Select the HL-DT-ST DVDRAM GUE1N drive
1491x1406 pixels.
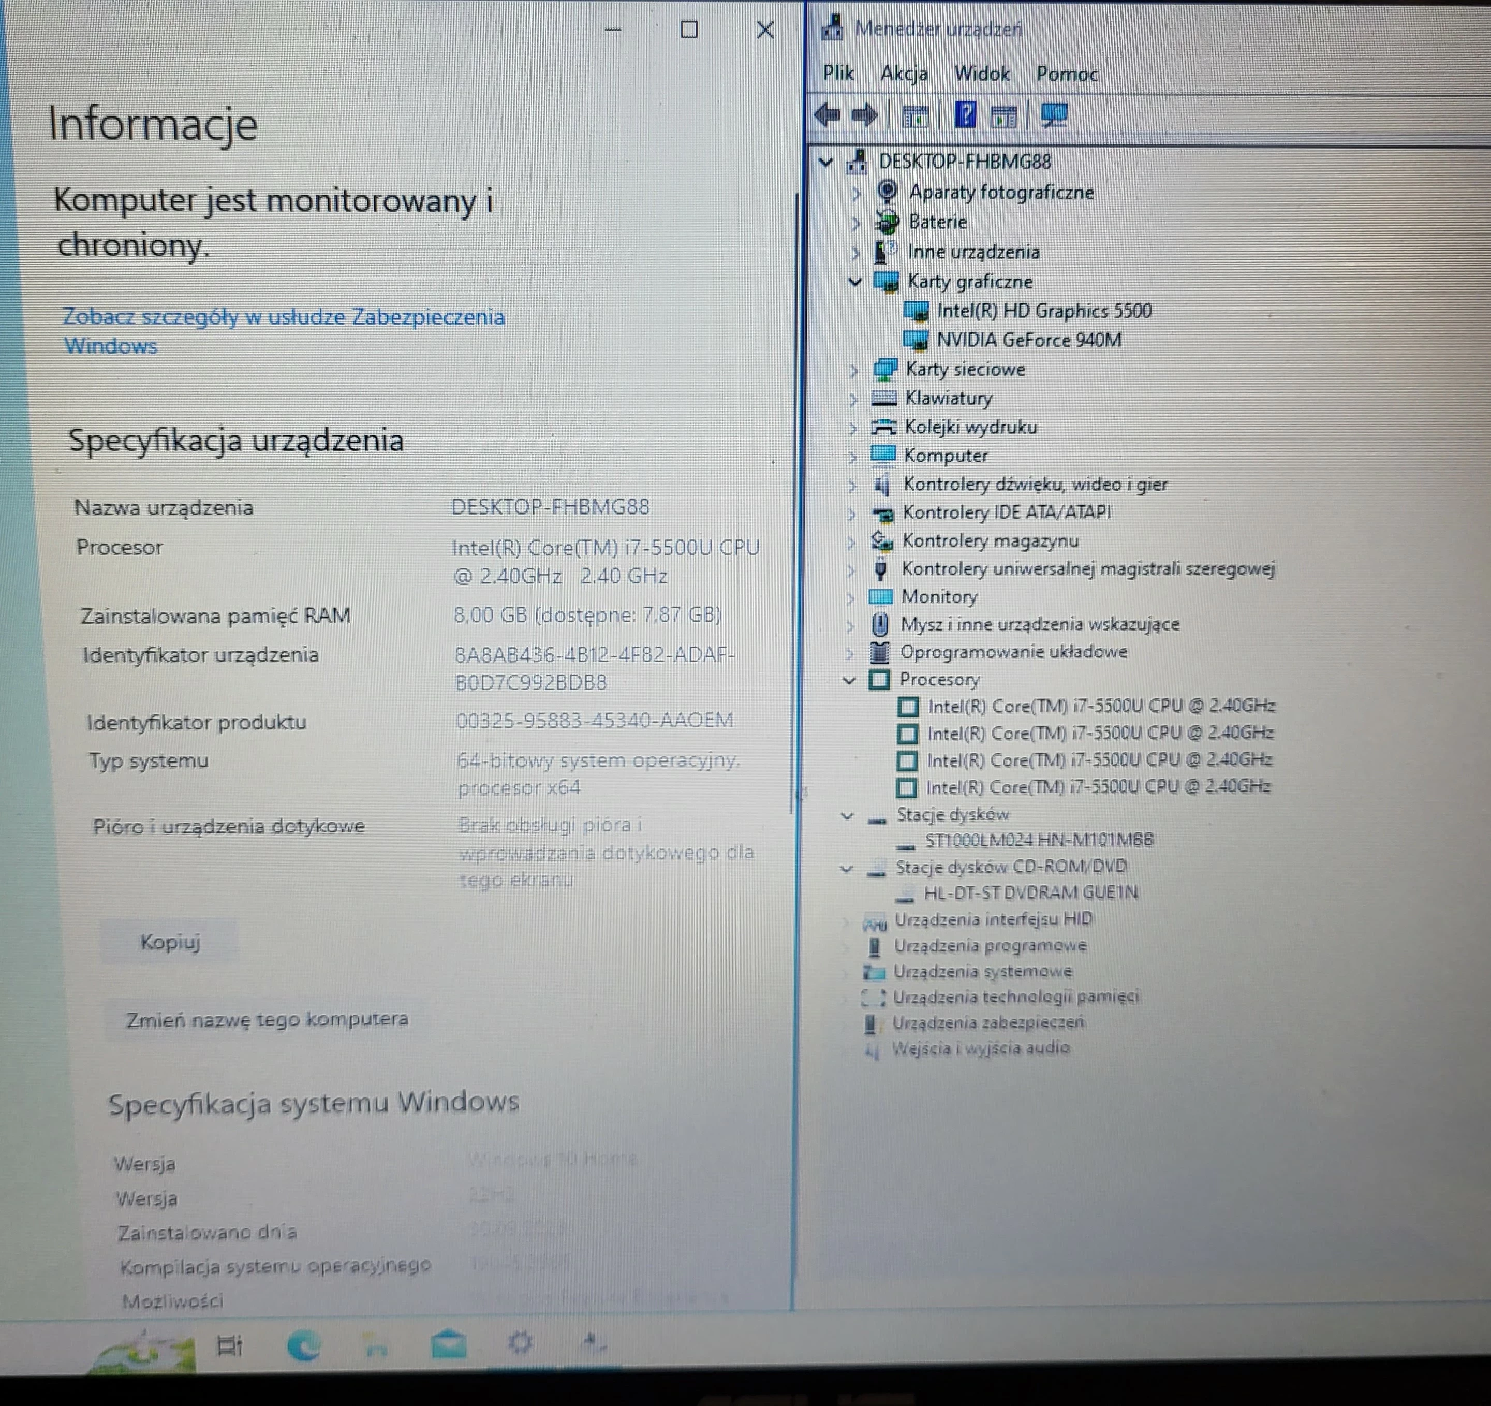coord(1030,892)
